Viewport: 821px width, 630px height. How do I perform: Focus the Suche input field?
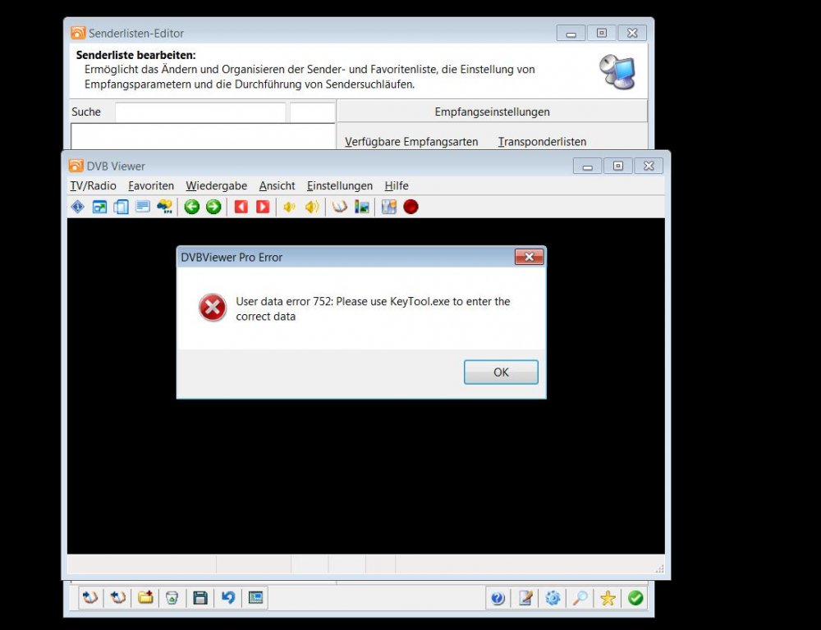[200, 112]
